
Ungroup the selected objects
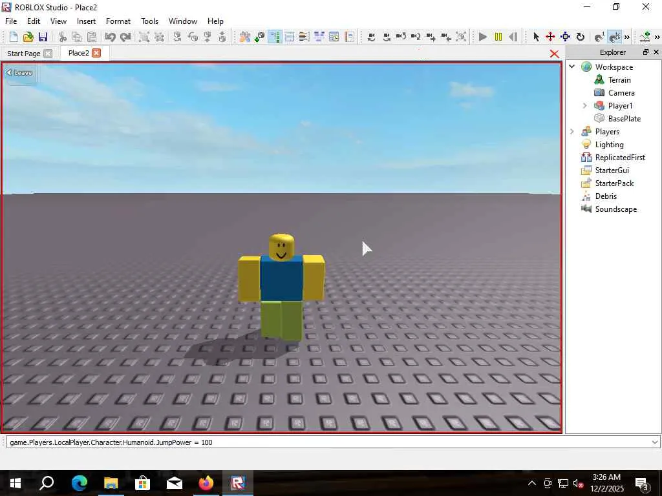pyautogui.click(x=159, y=37)
